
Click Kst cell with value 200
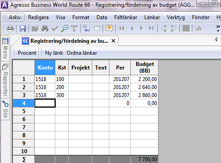click(62, 87)
